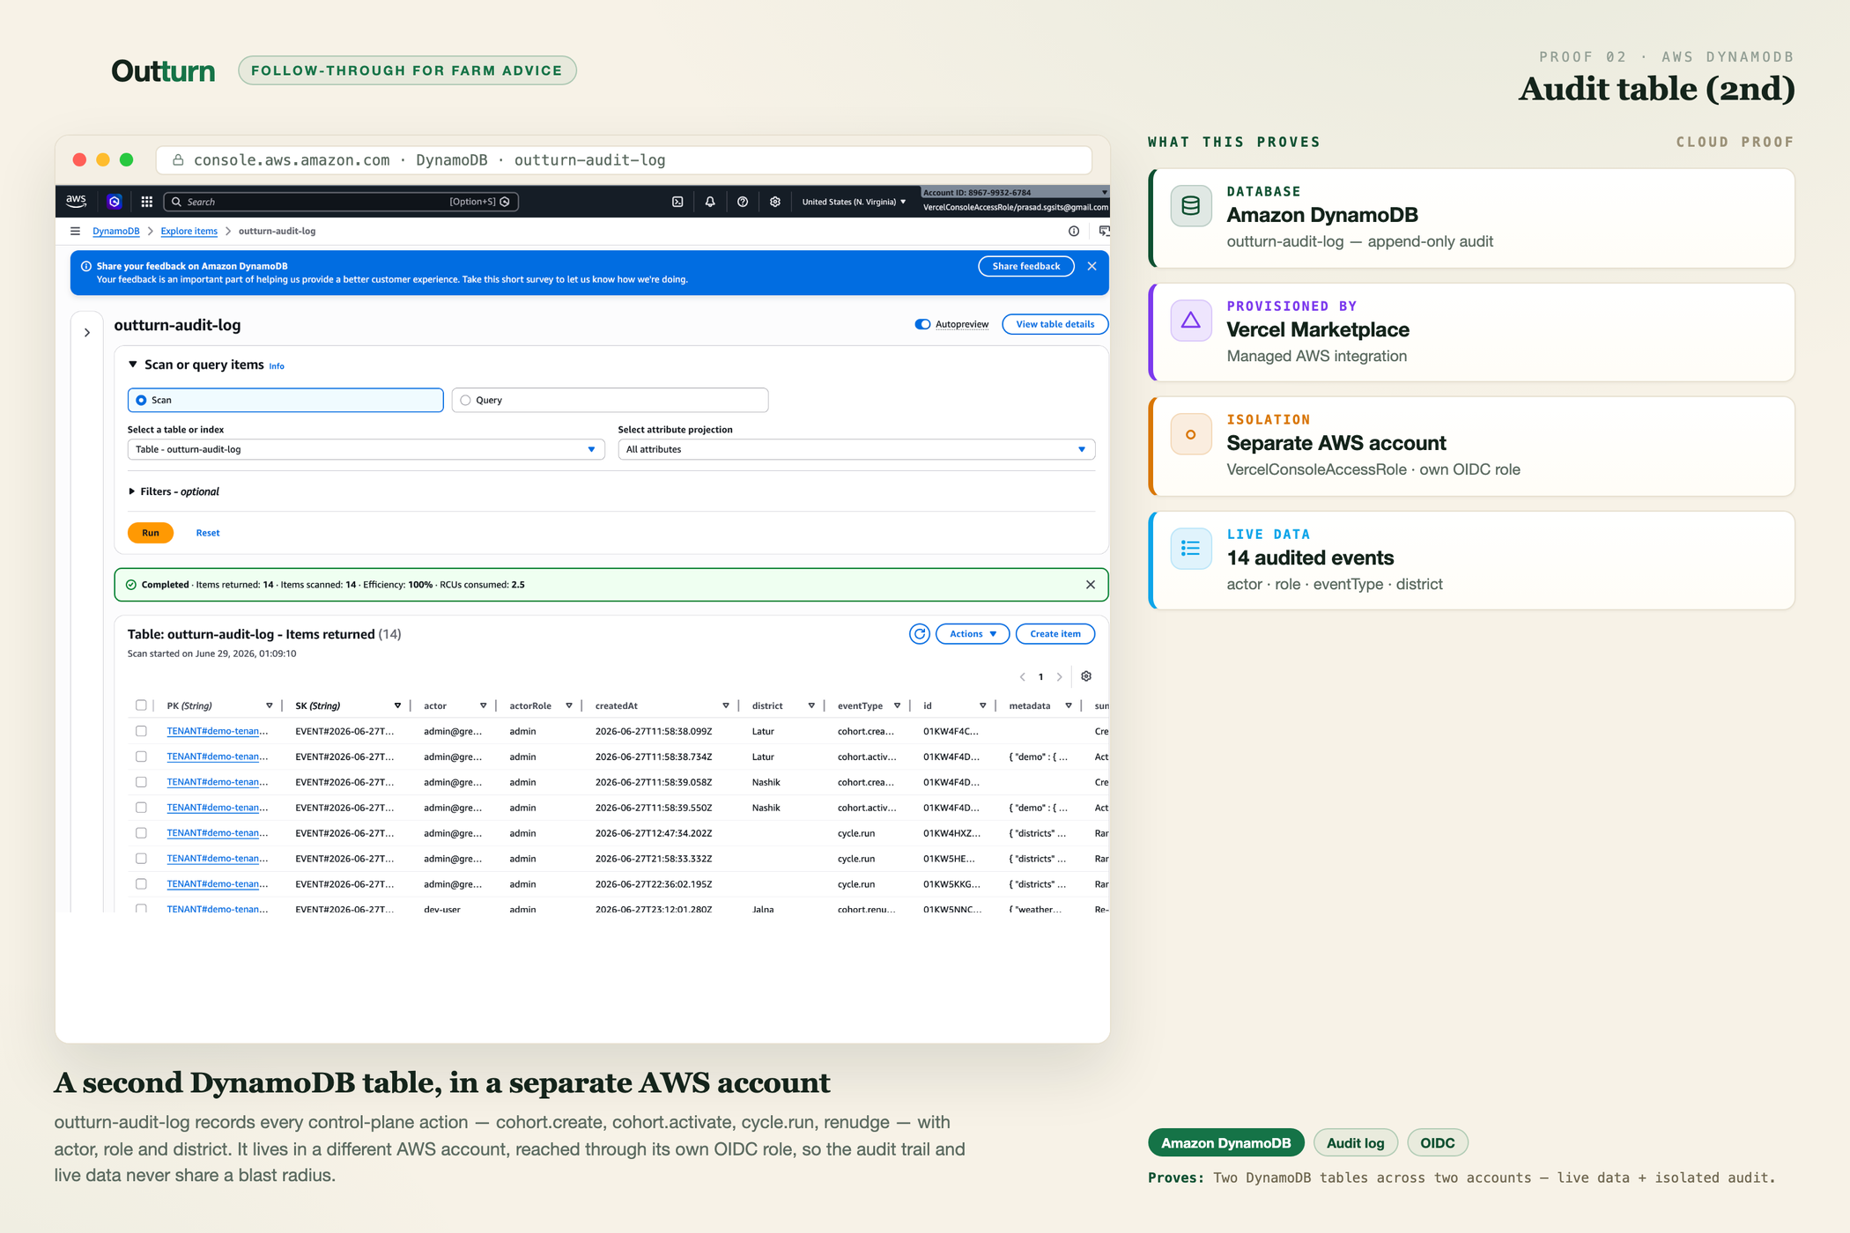Image resolution: width=1850 pixels, height=1233 pixels.
Task: Click page number 1 in pagination
Action: 1040,677
